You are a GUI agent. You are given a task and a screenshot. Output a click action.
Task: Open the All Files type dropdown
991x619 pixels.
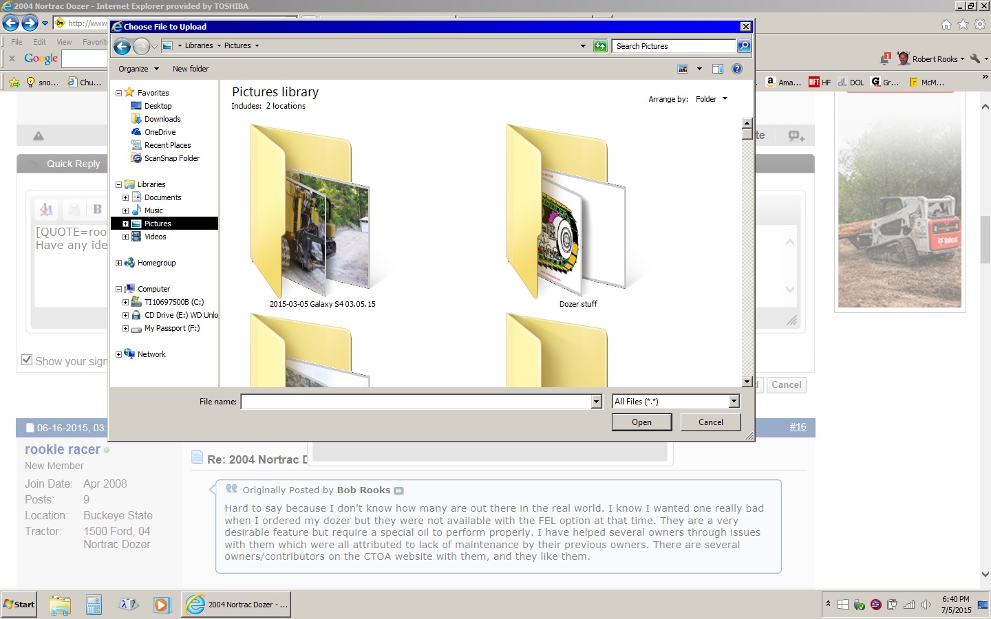[x=734, y=402]
